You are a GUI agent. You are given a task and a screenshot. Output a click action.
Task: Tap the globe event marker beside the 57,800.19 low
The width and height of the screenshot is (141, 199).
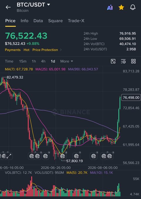pyautogui.click(x=63, y=156)
